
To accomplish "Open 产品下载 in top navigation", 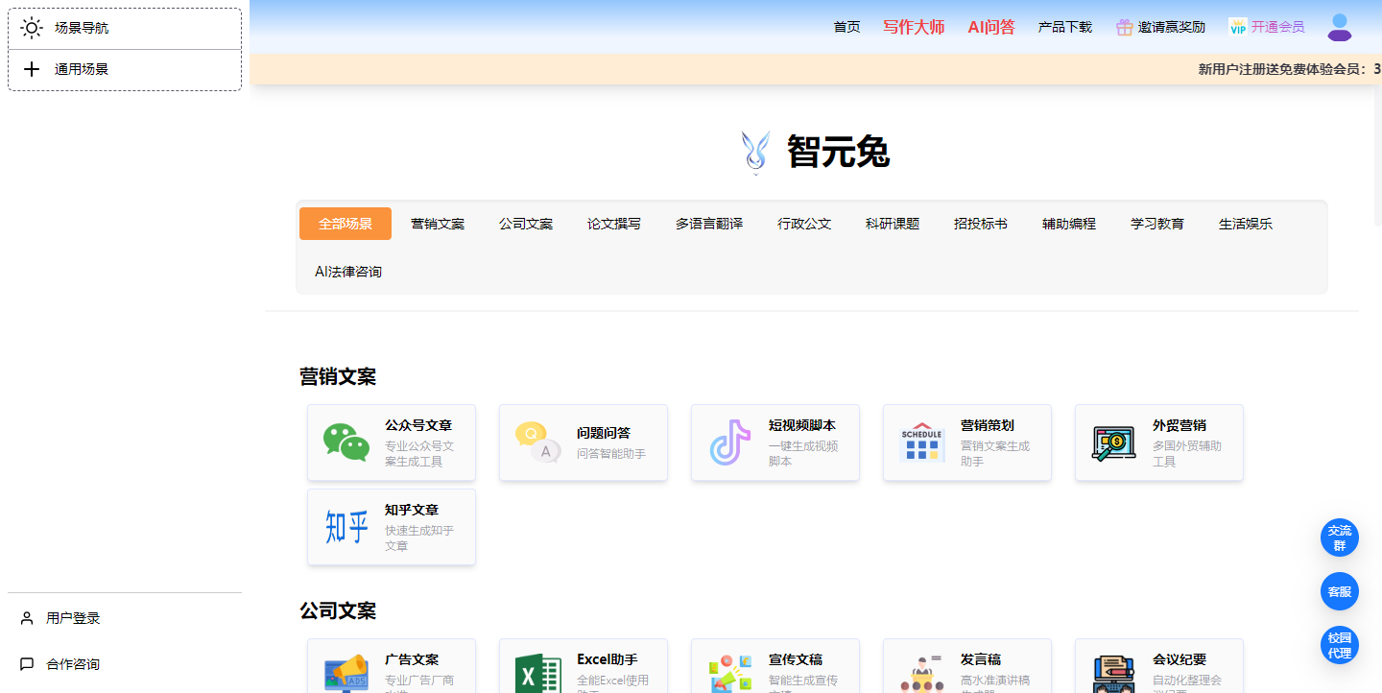I will [1065, 27].
